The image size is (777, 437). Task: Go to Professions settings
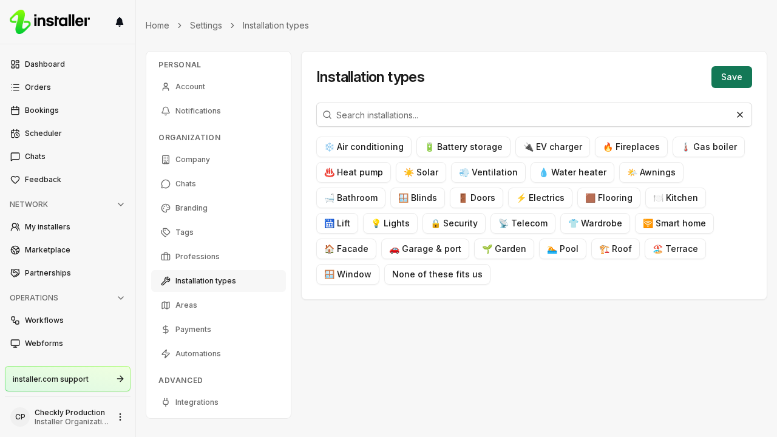[219, 257]
